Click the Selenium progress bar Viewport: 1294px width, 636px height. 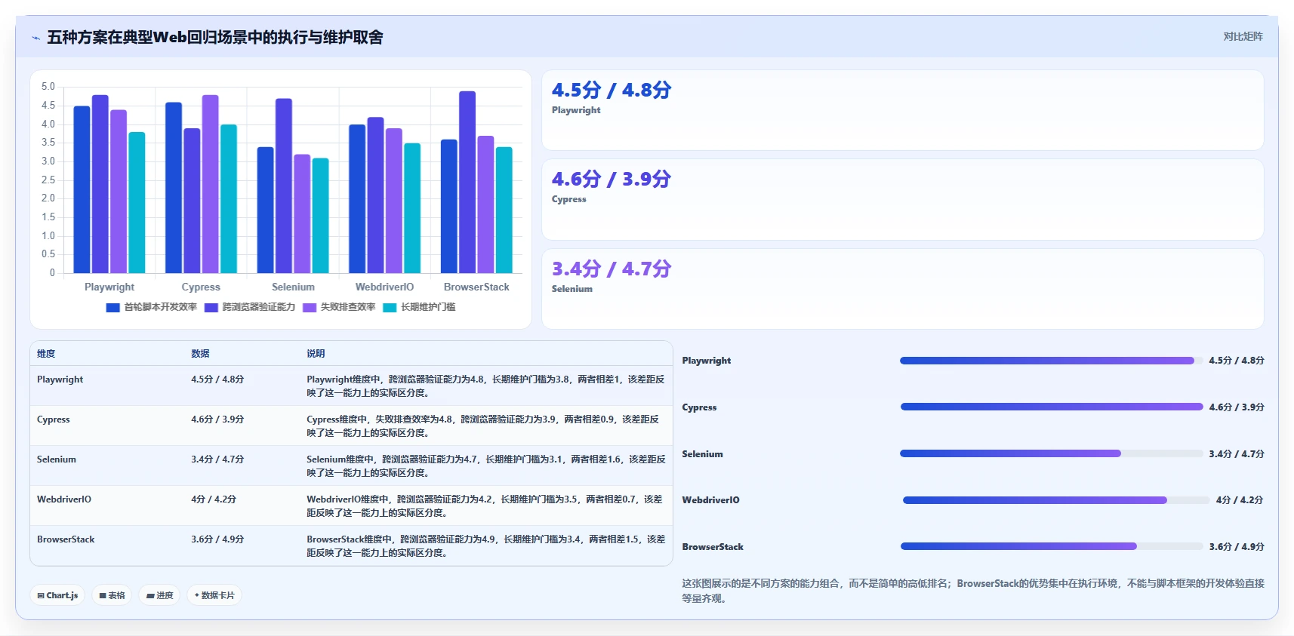1051,453
